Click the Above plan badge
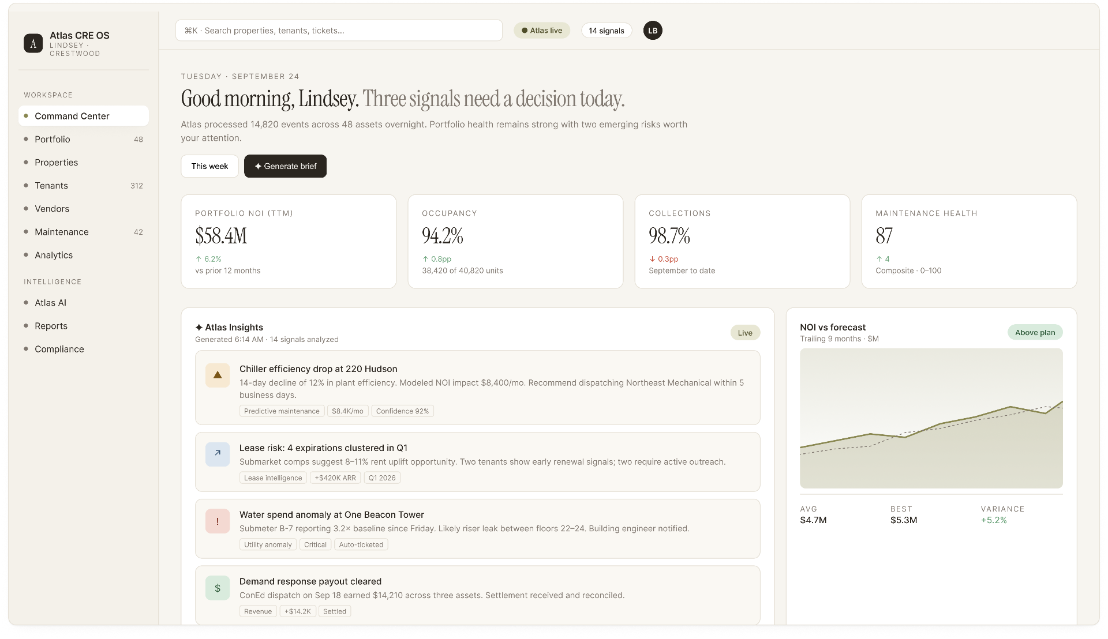This screenshot has width=1108, height=639. click(x=1035, y=332)
